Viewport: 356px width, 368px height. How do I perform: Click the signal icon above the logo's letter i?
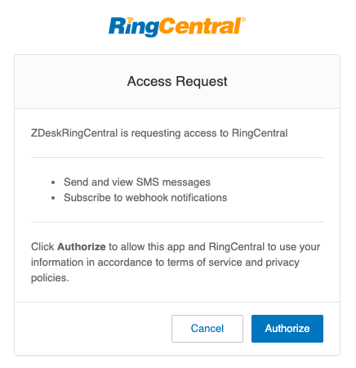tap(131, 20)
